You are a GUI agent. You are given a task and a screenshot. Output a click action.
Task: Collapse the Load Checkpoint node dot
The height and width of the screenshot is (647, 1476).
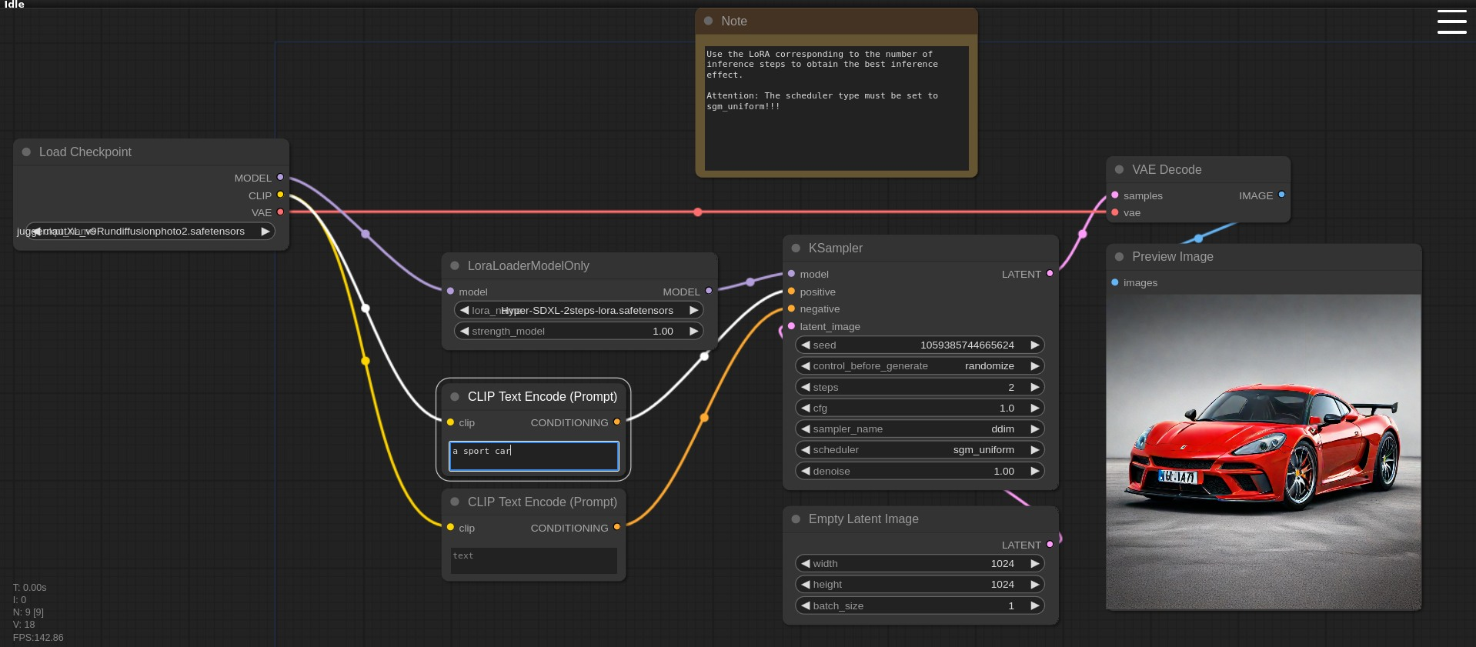[x=26, y=152]
